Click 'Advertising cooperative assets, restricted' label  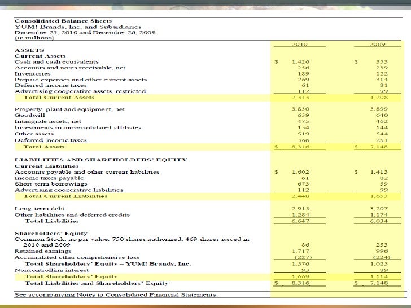tap(80, 91)
